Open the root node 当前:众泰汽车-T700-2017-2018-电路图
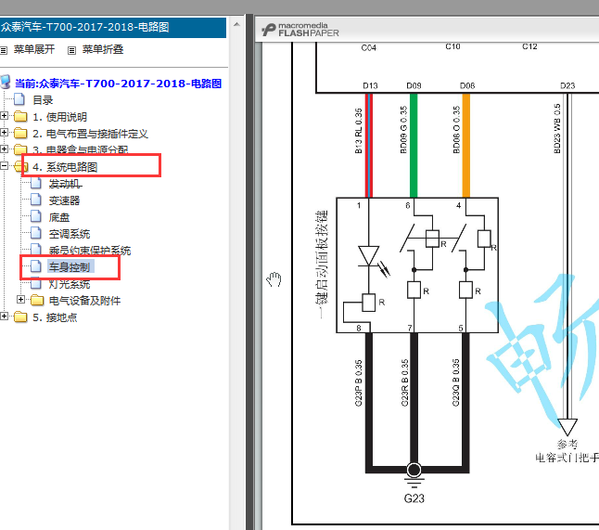Viewport: 599px width, 530px height. [x=118, y=84]
